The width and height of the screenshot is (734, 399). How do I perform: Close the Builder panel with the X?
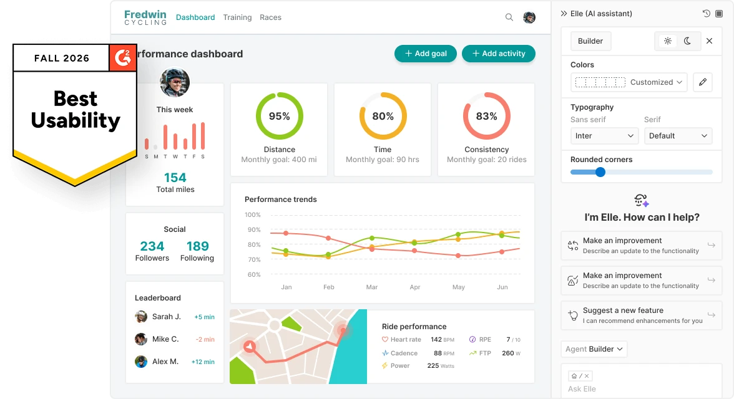click(709, 41)
